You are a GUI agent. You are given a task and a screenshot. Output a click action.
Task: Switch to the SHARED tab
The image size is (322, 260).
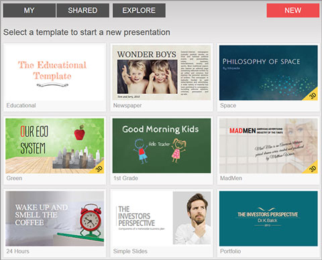(83, 10)
